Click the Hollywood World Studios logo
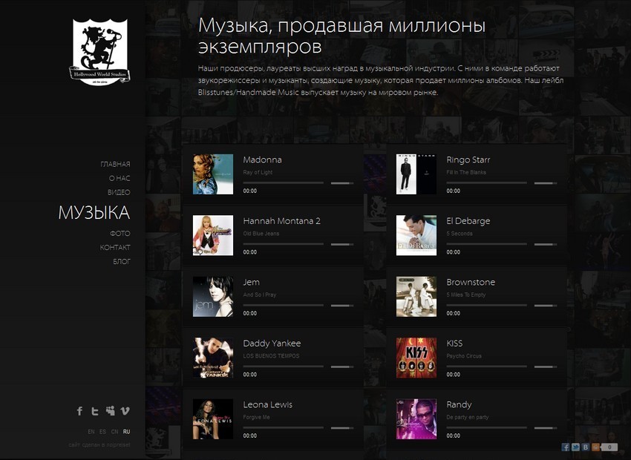The width and height of the screenshot is (631, 460). [x=100, y=51]
